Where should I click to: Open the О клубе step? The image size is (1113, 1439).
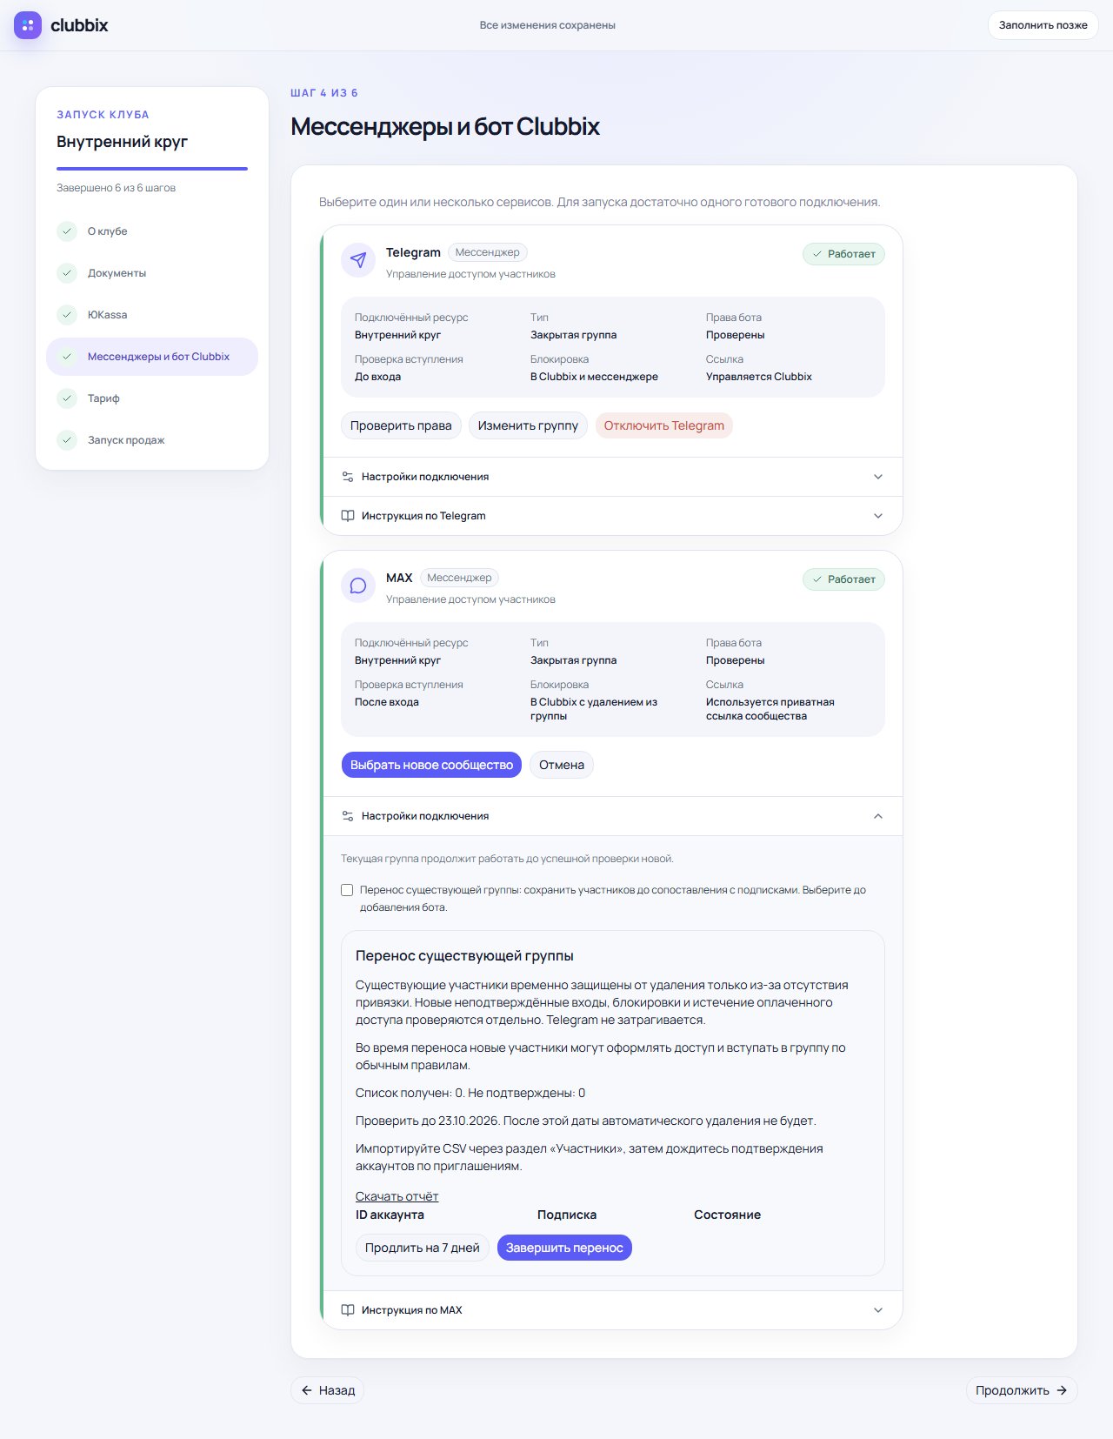pos(152,231)
